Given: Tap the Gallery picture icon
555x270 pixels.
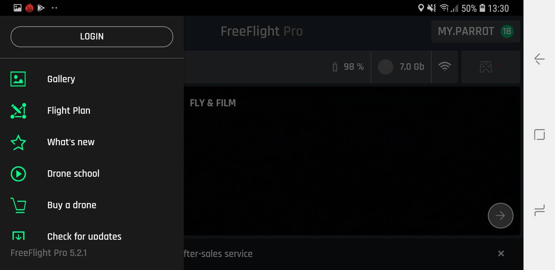Looking at the screenshot, I should 18,79.
